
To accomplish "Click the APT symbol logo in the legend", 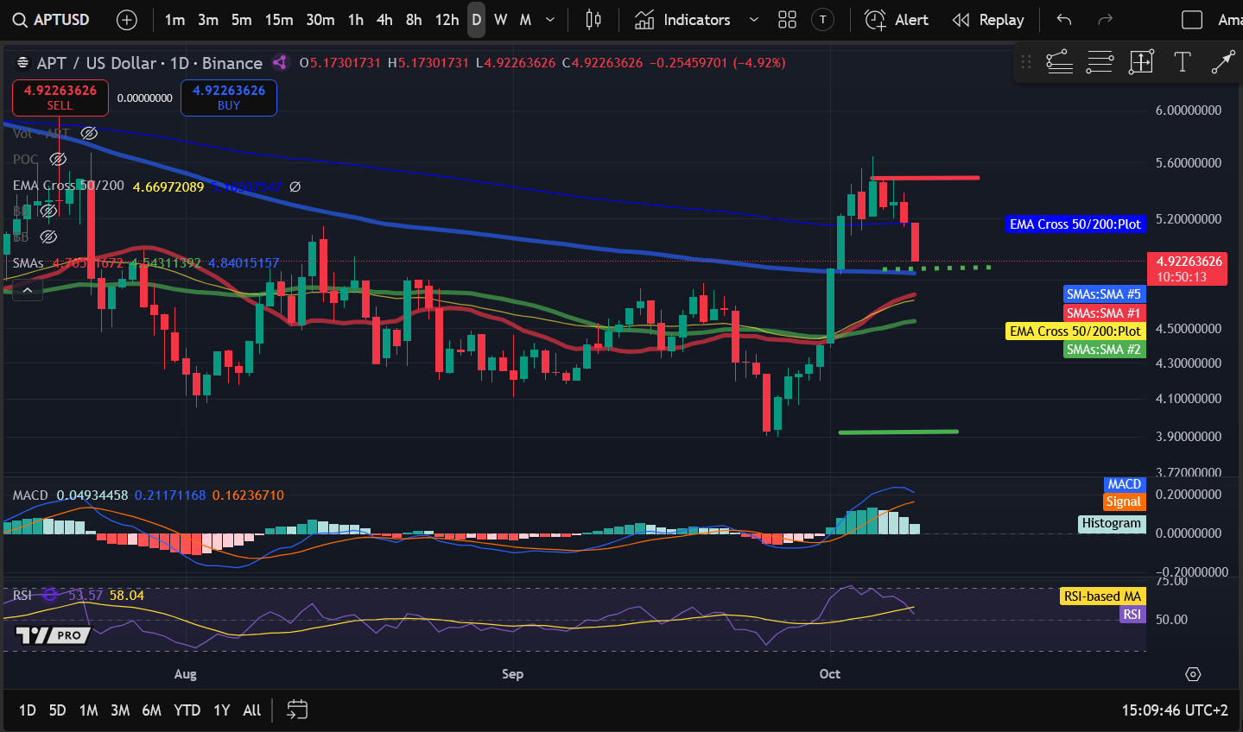I will coord(23,63).
